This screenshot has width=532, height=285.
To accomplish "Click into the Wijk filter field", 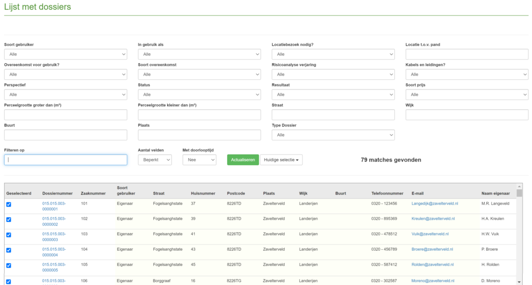I will tap(467, 115).
